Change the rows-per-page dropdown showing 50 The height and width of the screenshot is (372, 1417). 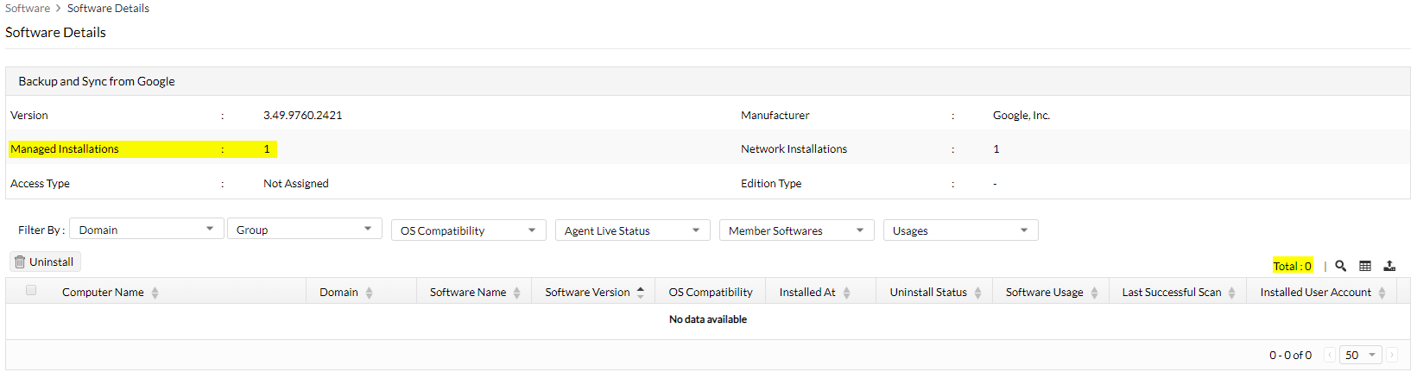tap(1361, 355)
